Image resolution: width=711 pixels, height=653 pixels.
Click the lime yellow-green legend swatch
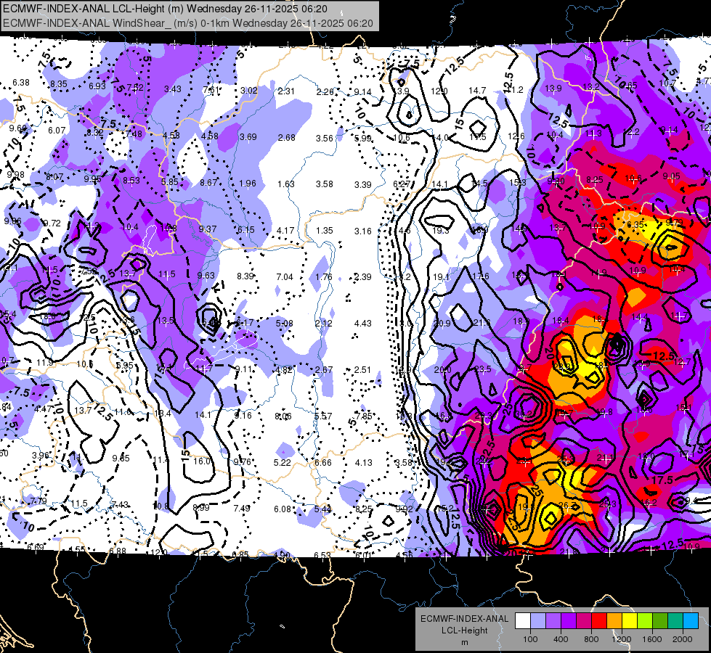(x=645, y=621)
